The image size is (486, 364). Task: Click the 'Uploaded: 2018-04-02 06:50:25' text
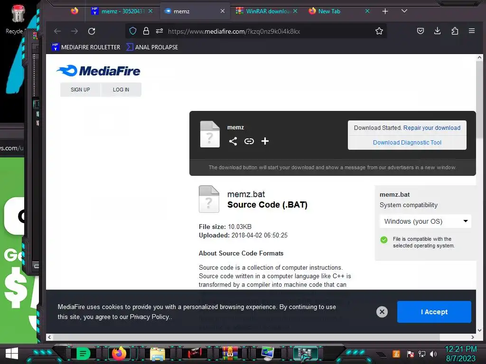[x=243, y=235]
